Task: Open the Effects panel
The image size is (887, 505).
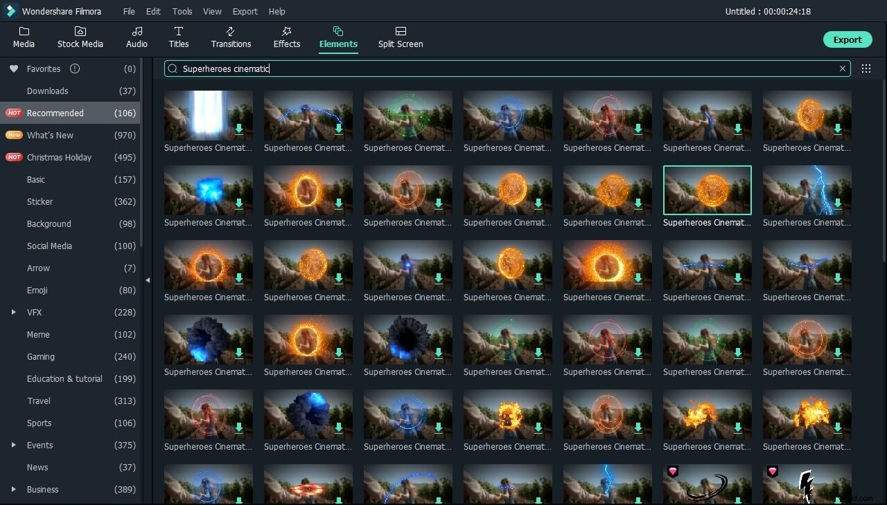Action: (x=286, y=37)
